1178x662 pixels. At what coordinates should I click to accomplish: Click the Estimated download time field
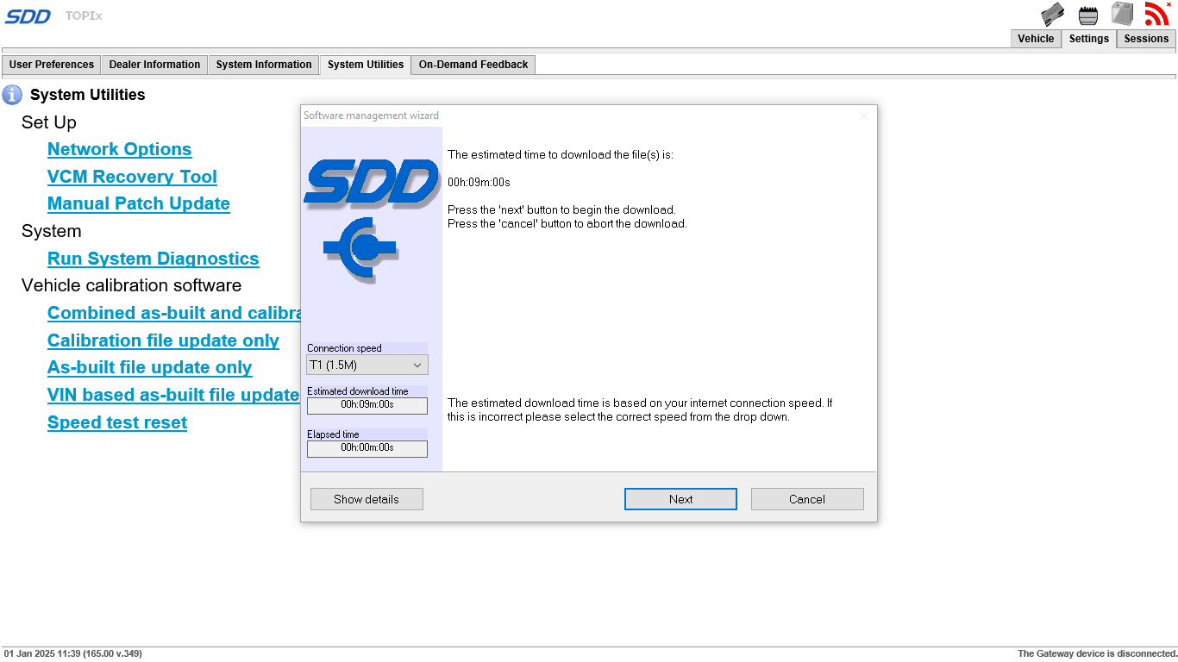[x=367, y=405]
